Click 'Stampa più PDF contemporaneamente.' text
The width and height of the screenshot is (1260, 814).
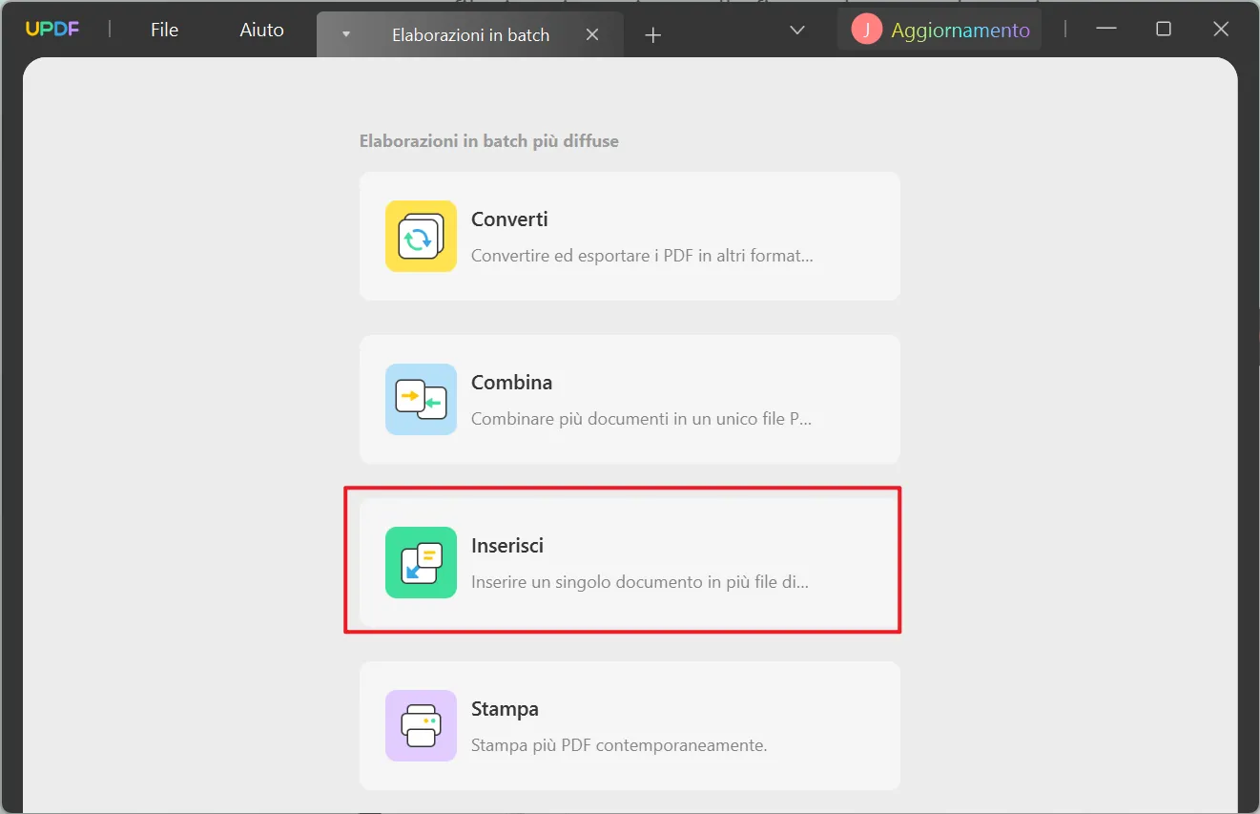pyautogui.click(x=619, y=745)
